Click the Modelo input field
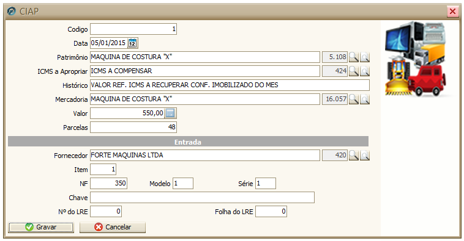Viewport: 464px width, 241px height. pyautogui.click(x=183, y=183)
